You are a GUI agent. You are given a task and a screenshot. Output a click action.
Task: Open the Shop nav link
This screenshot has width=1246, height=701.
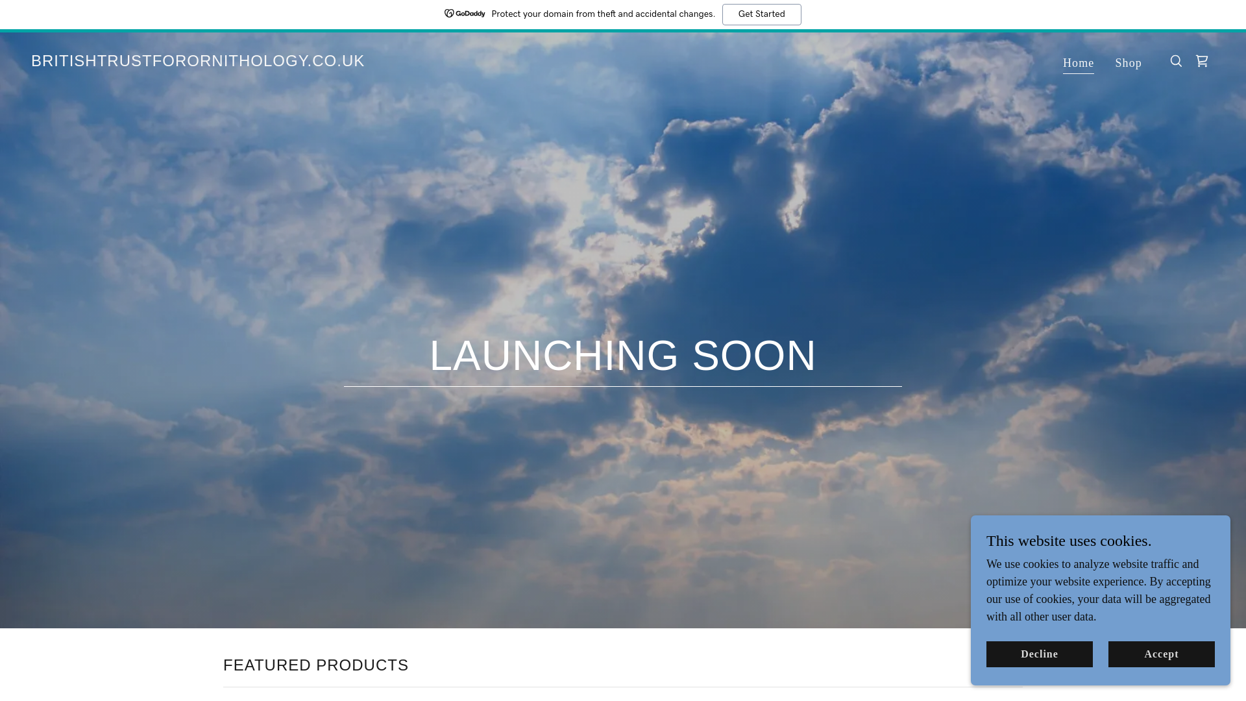pos(1128,63)
